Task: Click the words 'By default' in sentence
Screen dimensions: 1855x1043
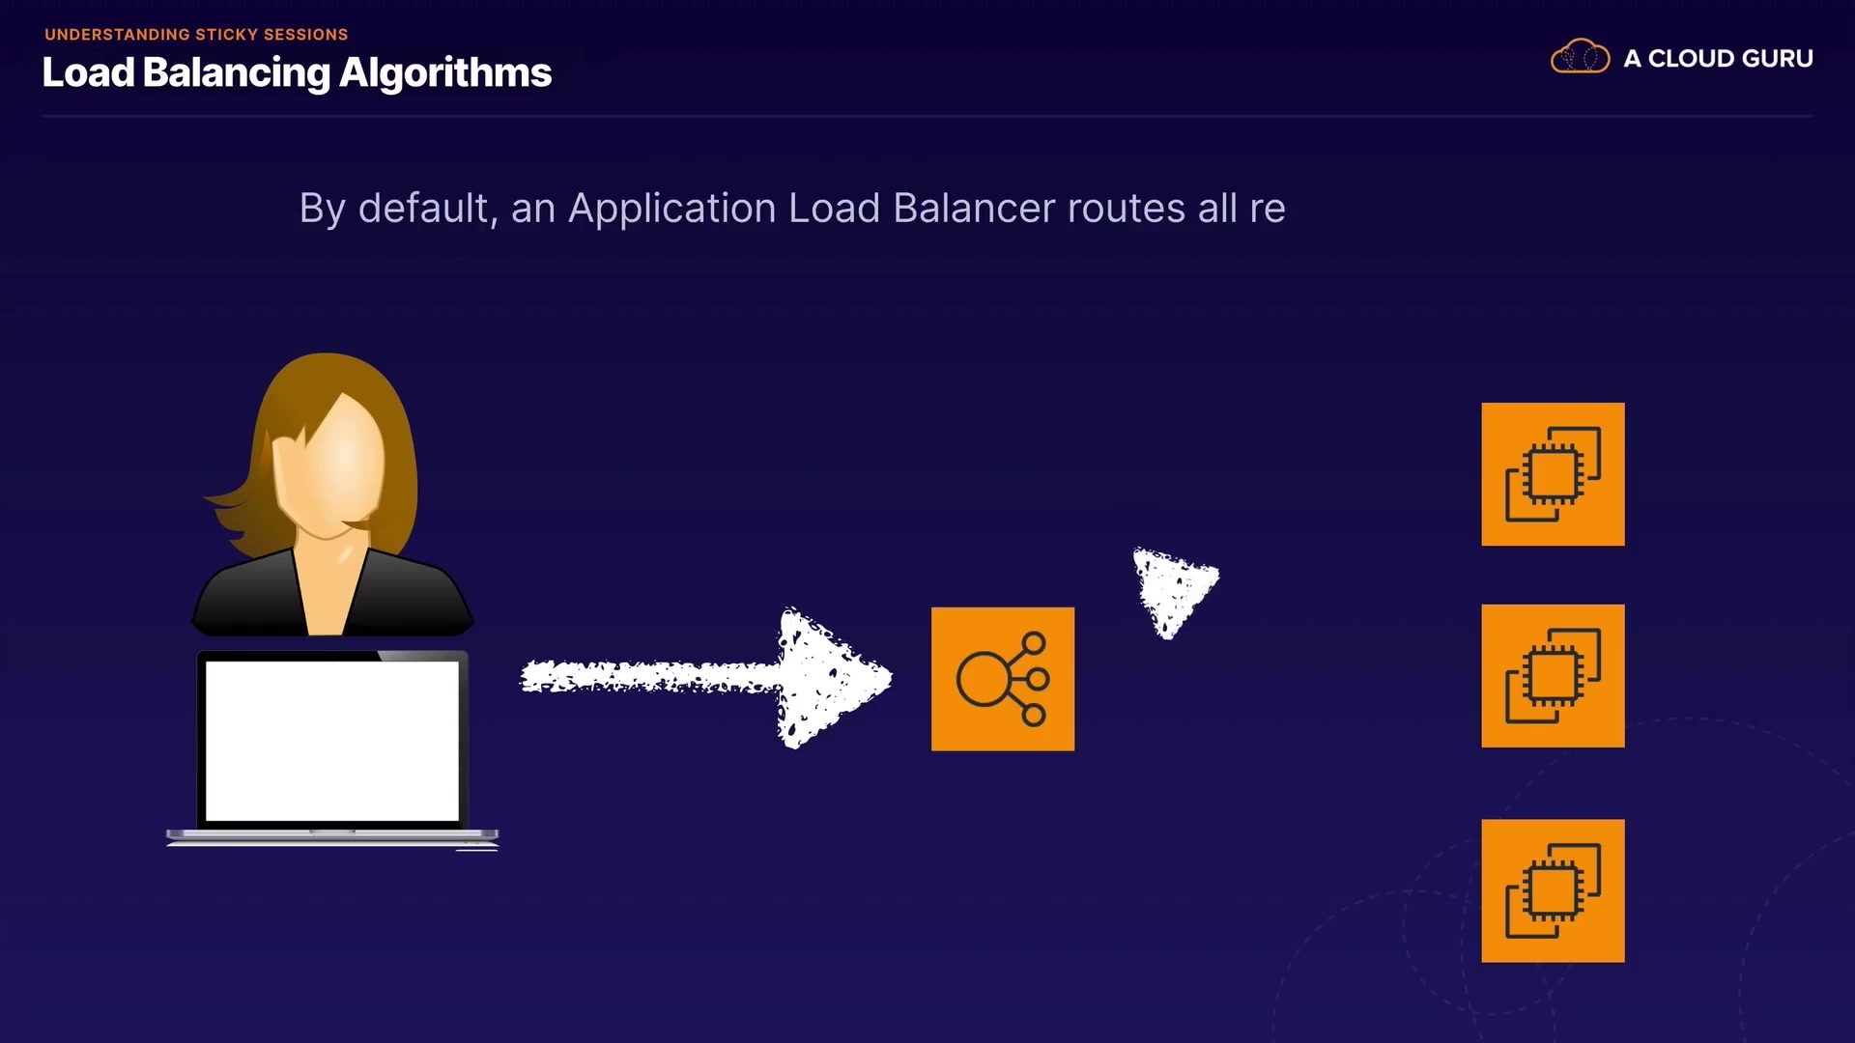Action: pyautogui.click(x=398, y=209)
